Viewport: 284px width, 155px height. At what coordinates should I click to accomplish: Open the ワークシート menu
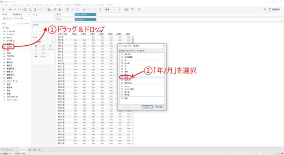click(24, 5)
